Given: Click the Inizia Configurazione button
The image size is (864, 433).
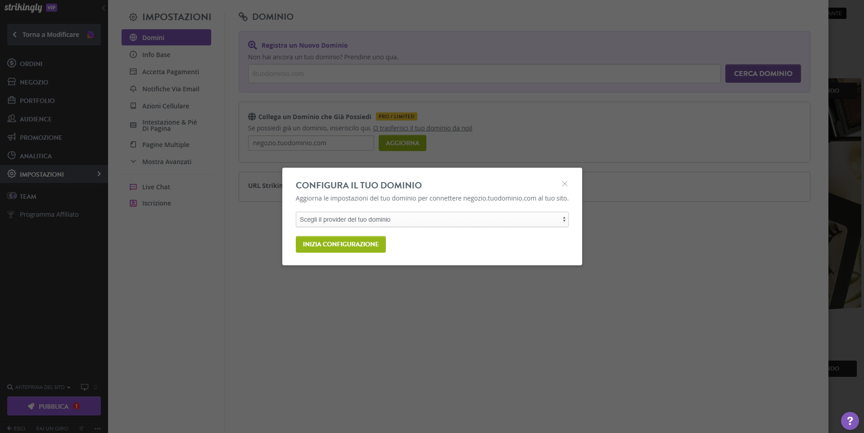Looking at the screenshot, I should click(x=340, y=244).
